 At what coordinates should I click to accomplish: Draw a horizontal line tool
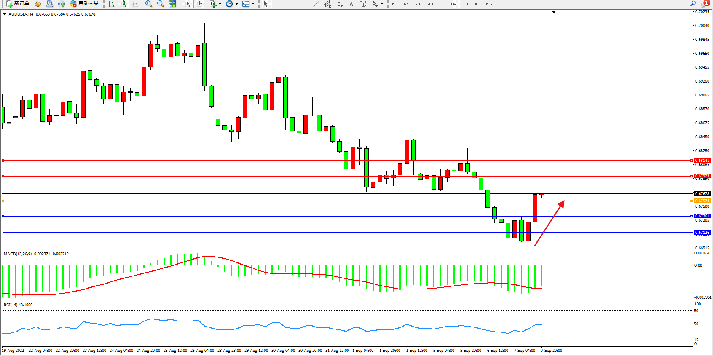pos(304,4)
